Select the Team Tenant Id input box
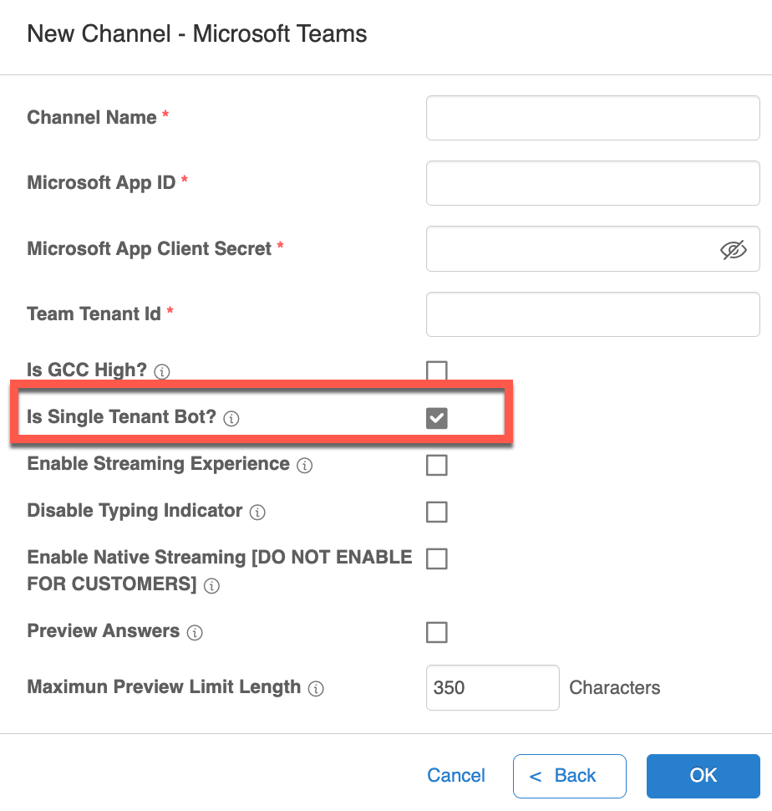The height and width of the screenshot is (811, 772). 592,314
